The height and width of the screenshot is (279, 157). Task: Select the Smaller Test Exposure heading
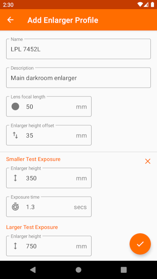tap(33, 159)
